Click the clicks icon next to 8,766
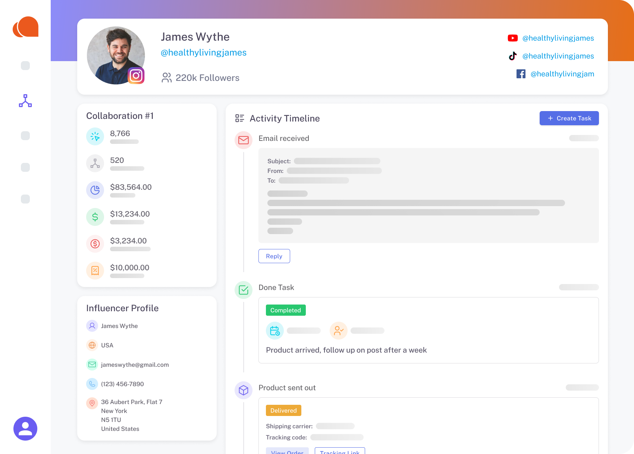The image size is (634, 454). [95, 136]
